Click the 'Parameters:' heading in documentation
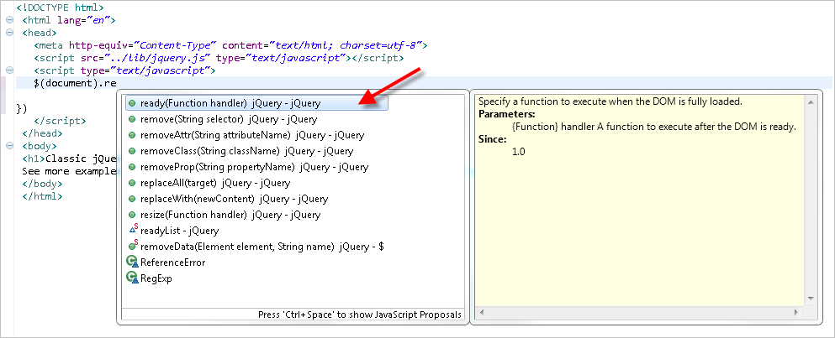The width and height of the screenshot is (835, 338). 507,114
